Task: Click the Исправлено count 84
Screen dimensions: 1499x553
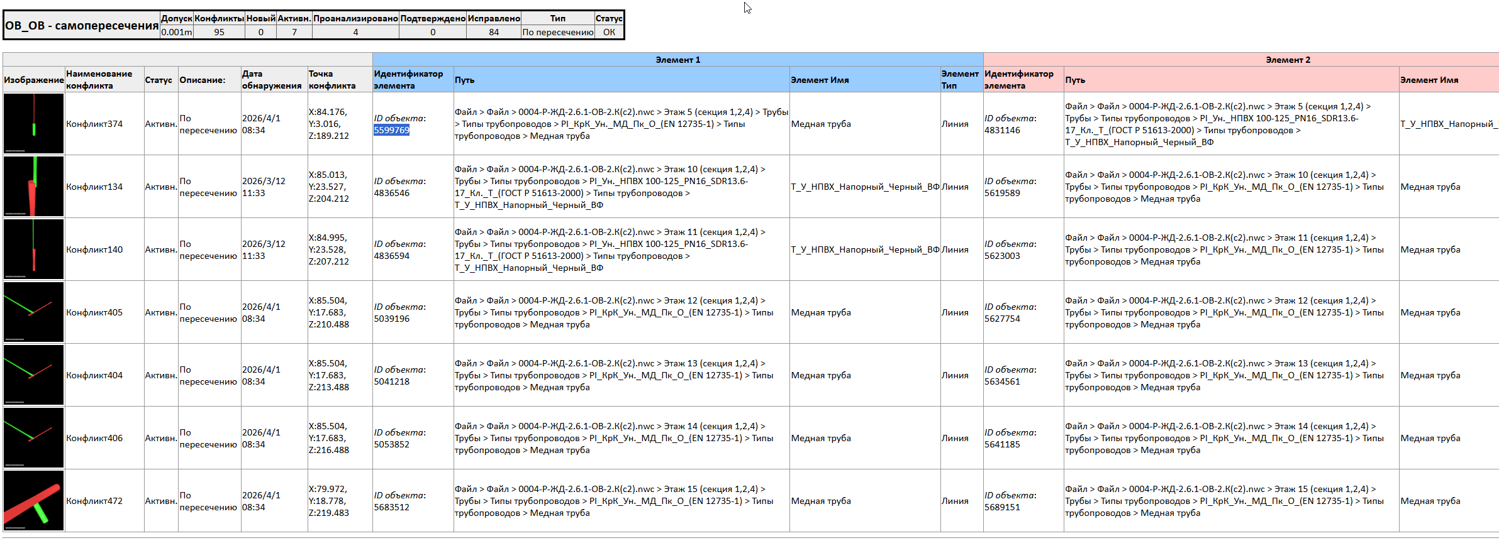Action: (x=494, y=32)
